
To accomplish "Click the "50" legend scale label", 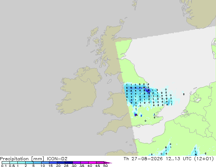I will pos(105,166).
